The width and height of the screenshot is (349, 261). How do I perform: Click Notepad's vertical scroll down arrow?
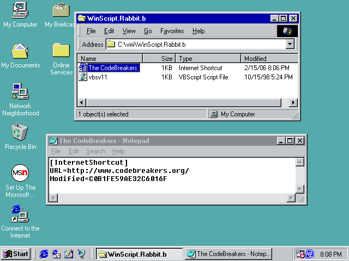(x=300, y=189)
